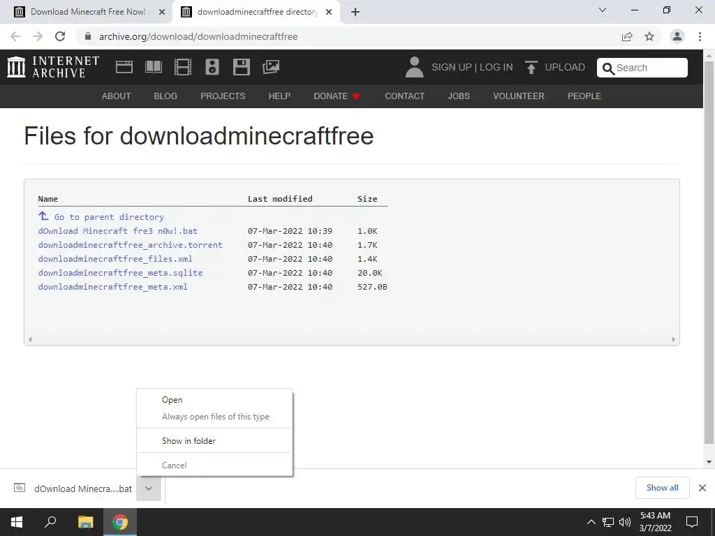Open File Explorer from the taskbar

pyautogui.click(x=85, y=522)
